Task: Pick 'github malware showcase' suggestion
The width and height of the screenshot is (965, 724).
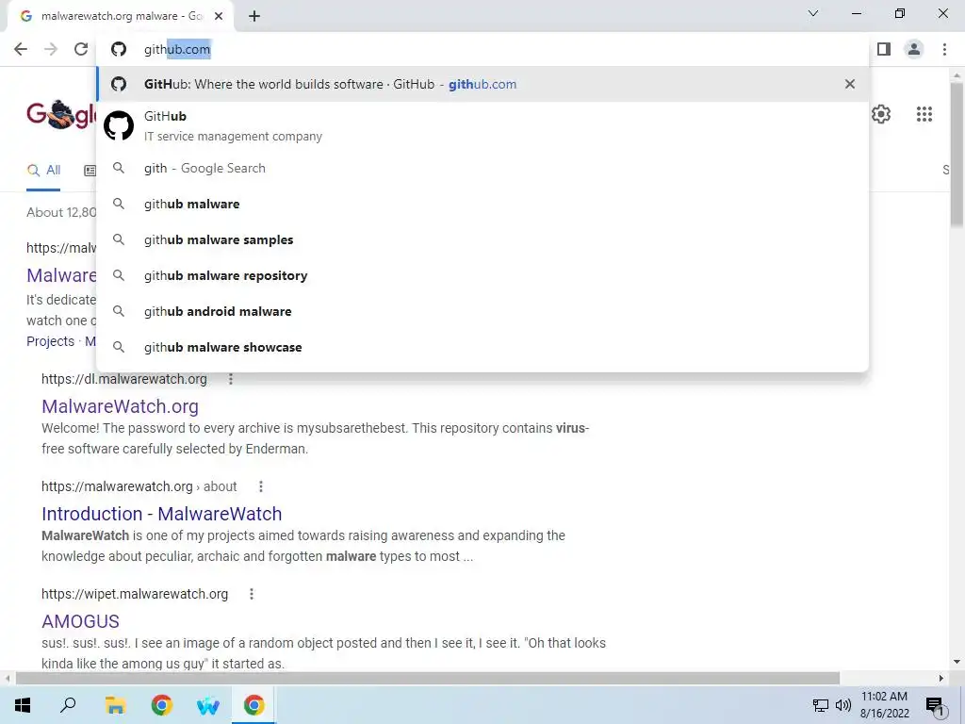Action: pyautogui.click(x=482, y=347)
